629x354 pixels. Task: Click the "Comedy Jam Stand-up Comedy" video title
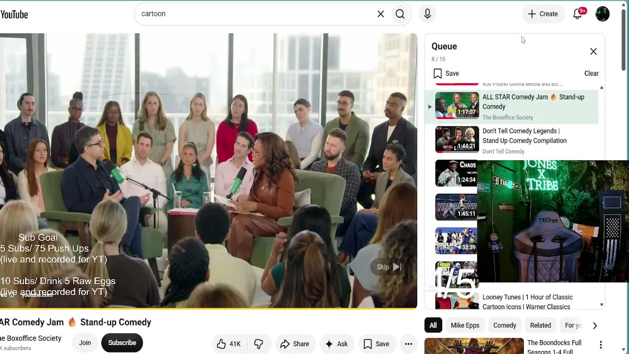76,323
